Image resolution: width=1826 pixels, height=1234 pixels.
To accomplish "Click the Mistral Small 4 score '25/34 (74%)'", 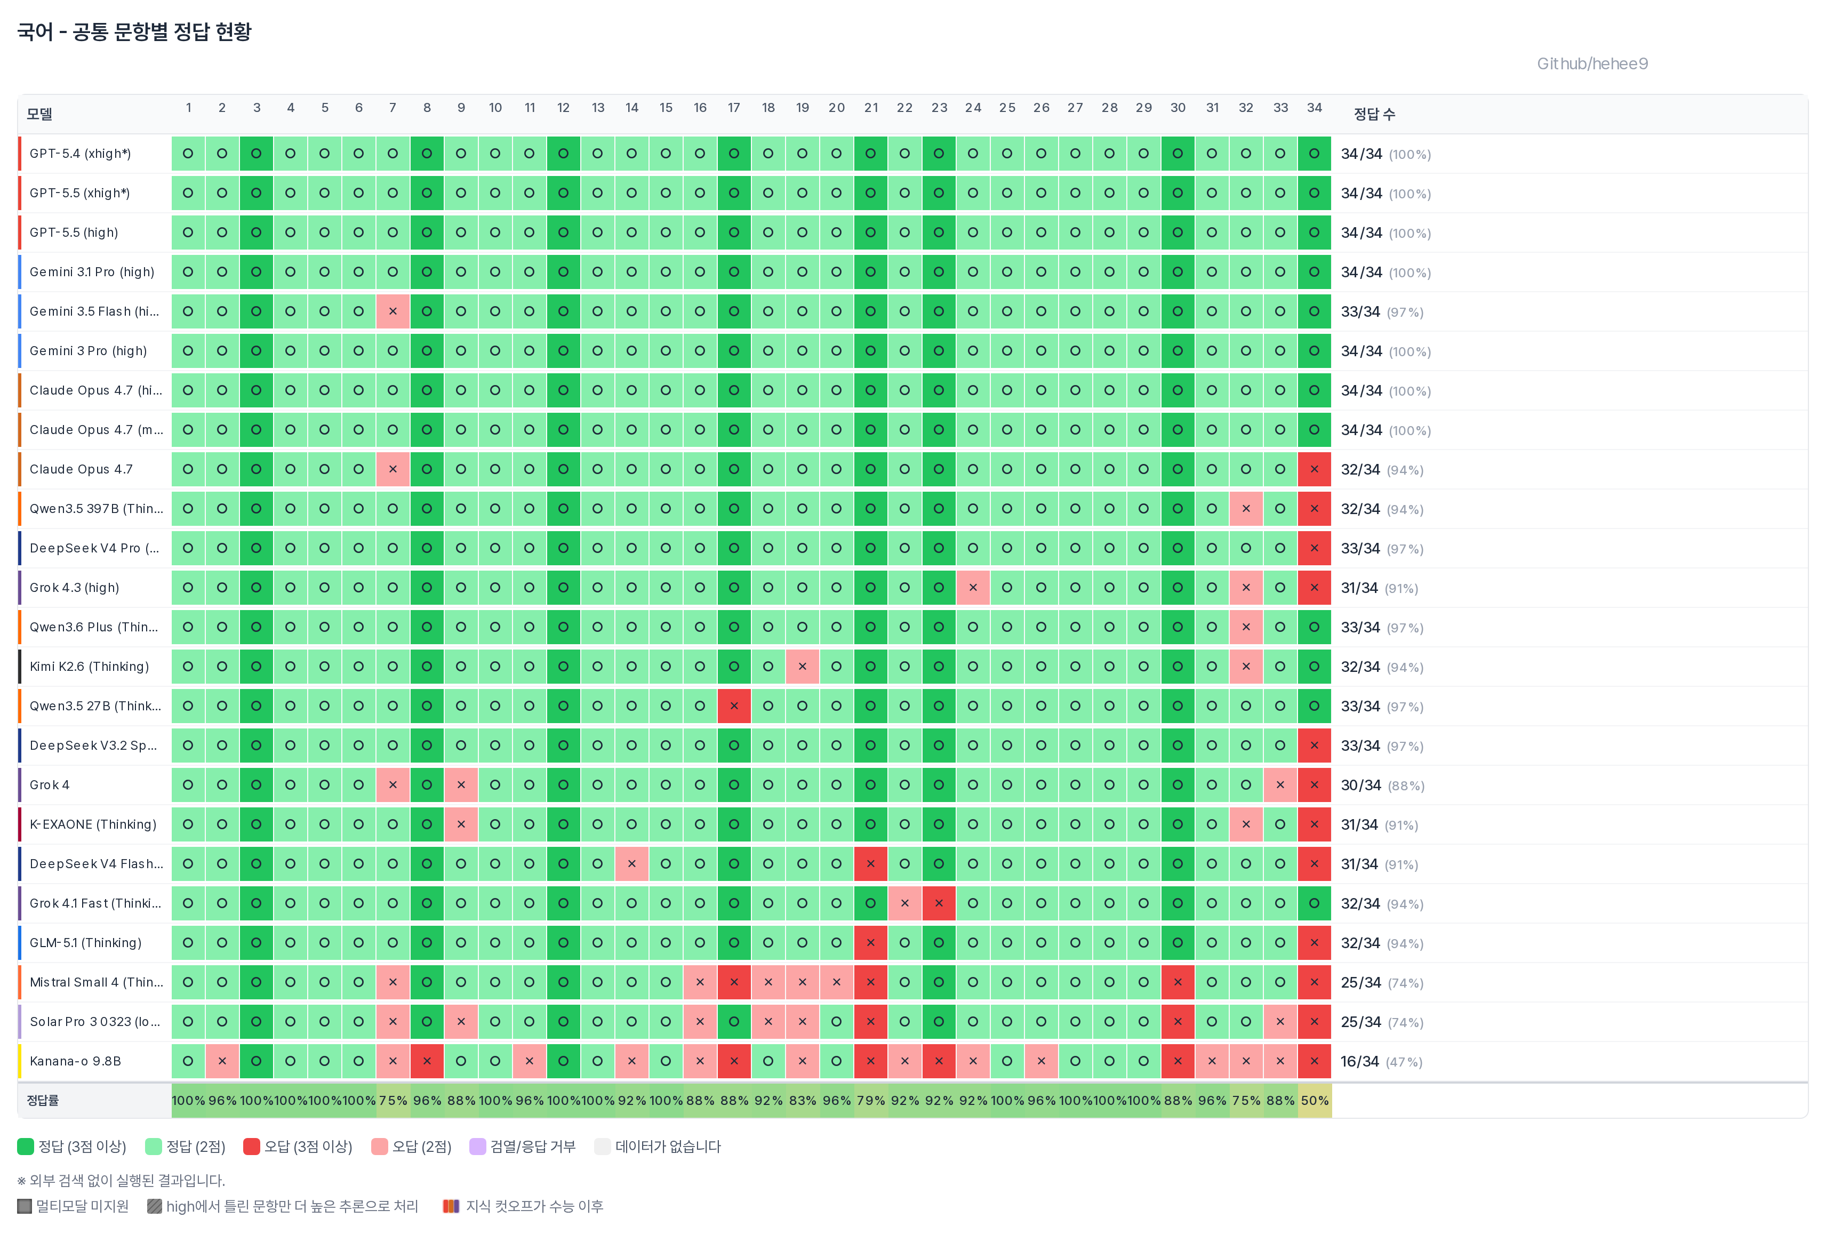I will pos(1381,982).
